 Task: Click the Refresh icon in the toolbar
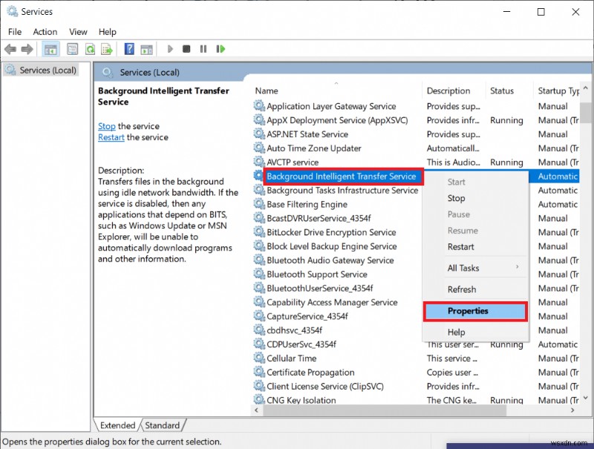89,49
